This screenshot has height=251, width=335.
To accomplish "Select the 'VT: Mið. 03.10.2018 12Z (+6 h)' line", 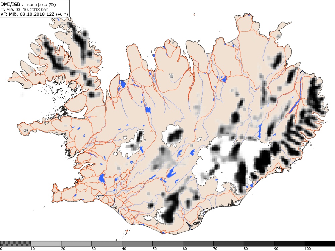I will (34, 14).
